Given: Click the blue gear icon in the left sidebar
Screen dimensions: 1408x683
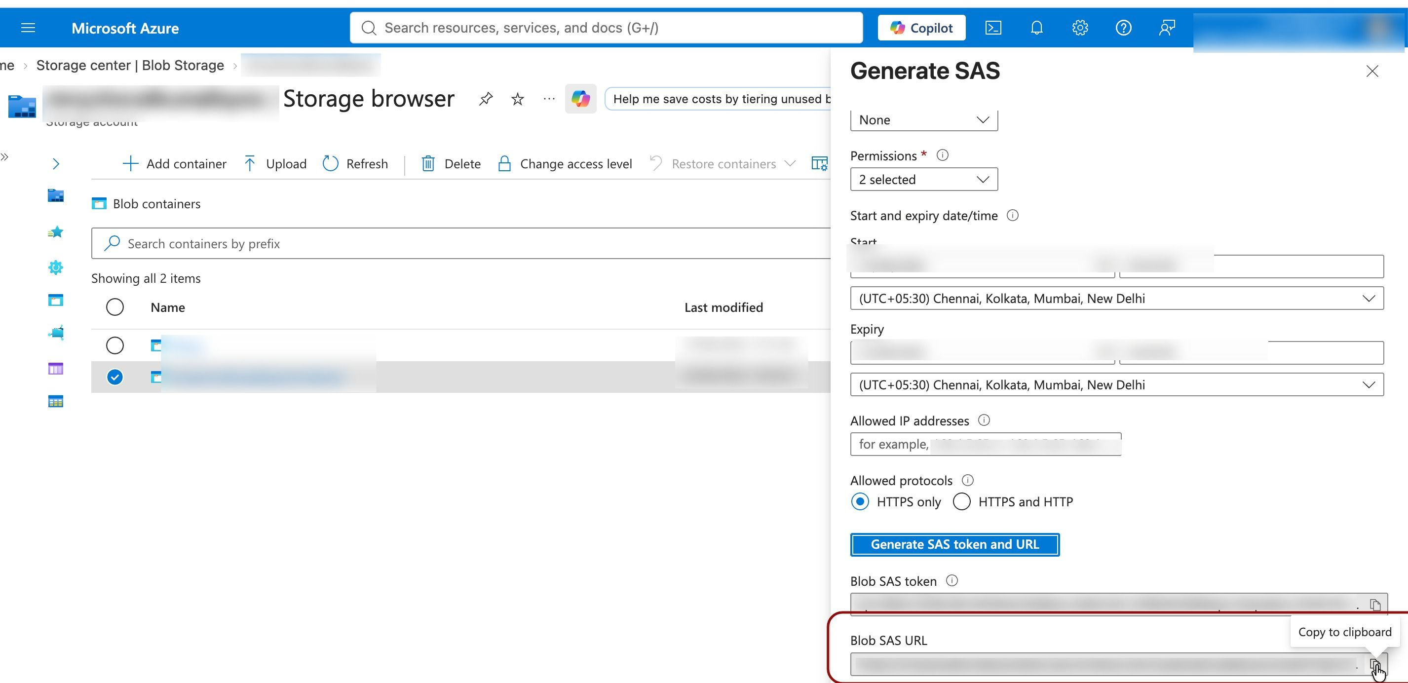Looking at the screenshot, I should point(55,267).
